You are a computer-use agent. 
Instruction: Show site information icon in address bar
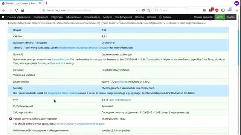43,10
